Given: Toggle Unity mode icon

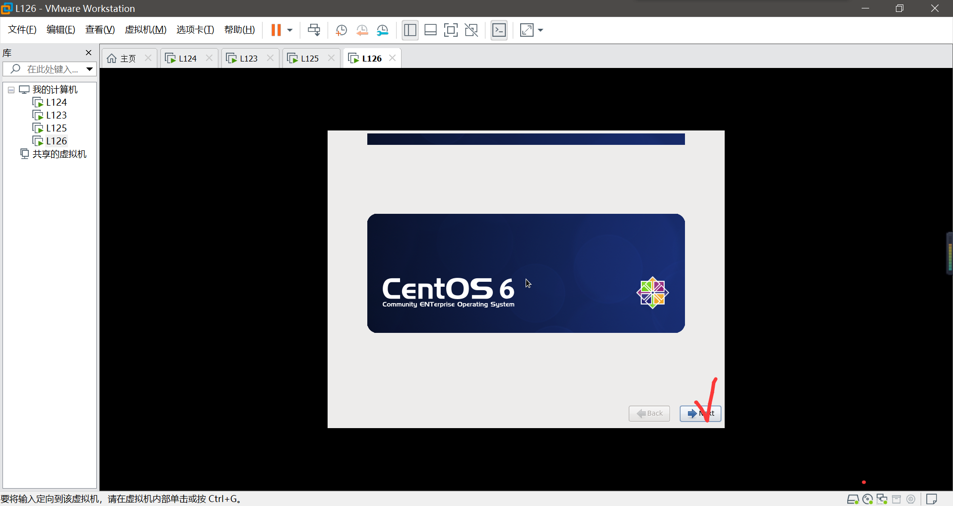Looking at the screenshot, I should tap(471, 30).
